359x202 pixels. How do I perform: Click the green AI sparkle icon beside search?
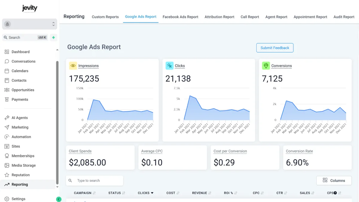point(53,37)
